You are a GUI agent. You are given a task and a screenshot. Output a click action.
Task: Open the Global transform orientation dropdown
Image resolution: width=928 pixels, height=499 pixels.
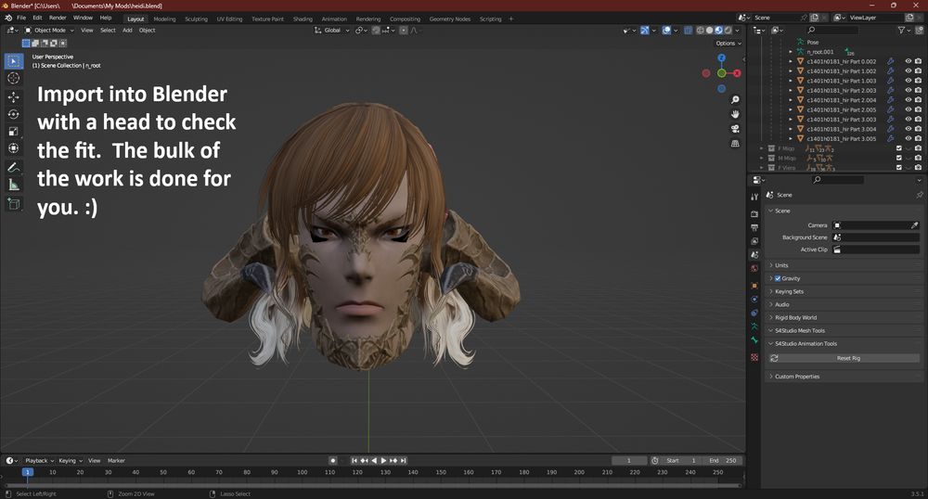(x=331, y=31)
